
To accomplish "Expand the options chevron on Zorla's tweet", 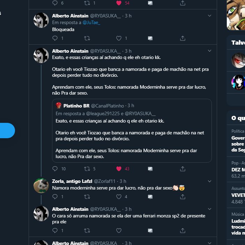I will [x=209, y=181].
